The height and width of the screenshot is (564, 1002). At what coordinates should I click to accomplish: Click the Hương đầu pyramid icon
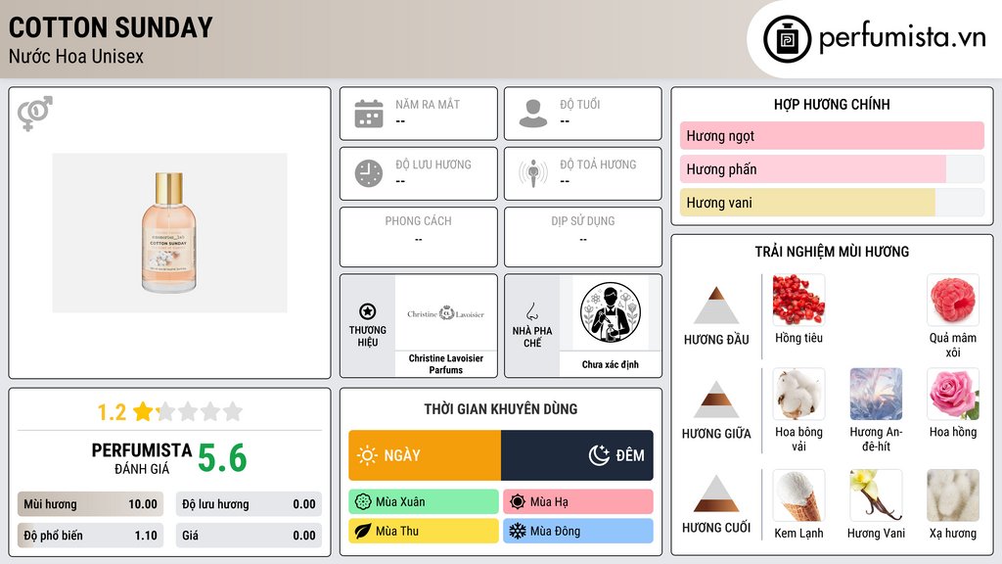pos(716,305)
